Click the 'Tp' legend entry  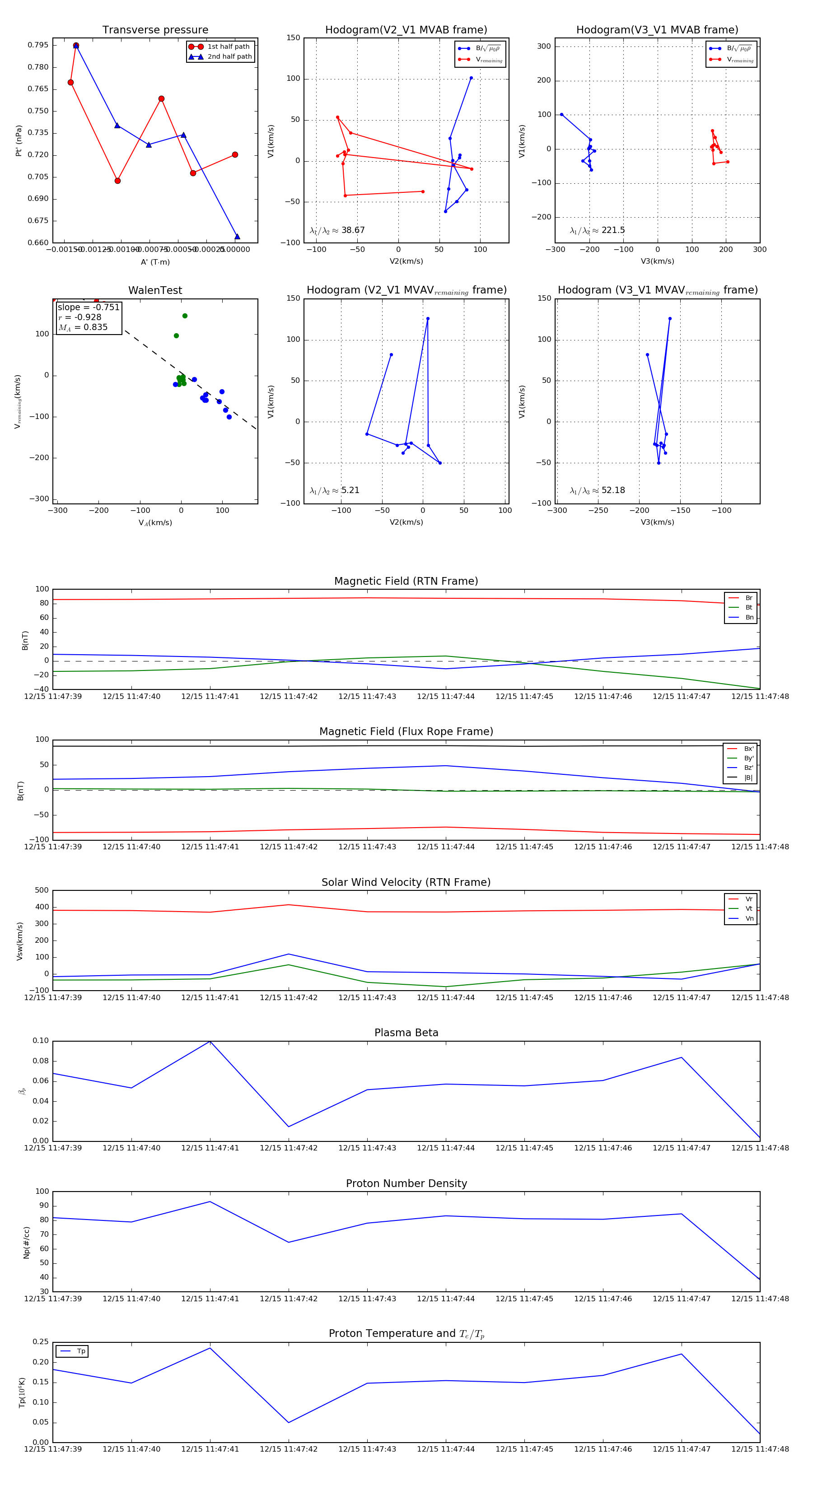(x=73, y=1352)
